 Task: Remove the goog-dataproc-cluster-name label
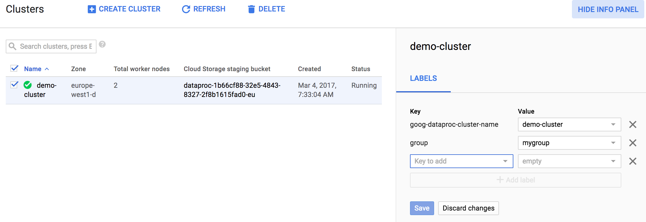[633, 124]
